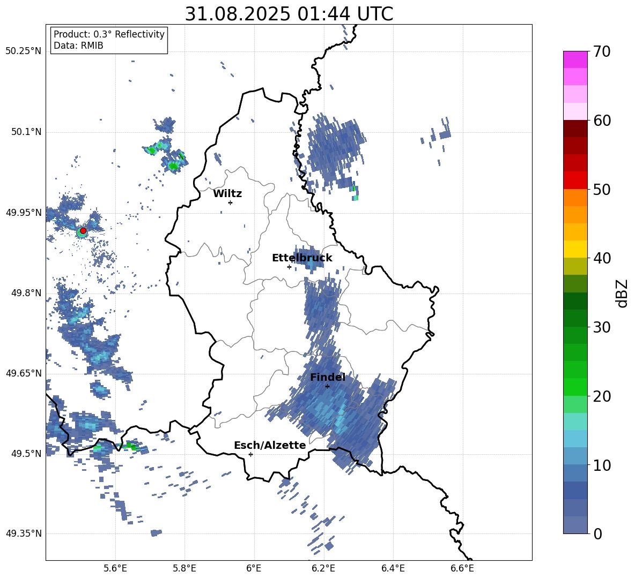Click the 5.6°E longitude label
This screenshot has height=579, width=635.
(115, 568)
